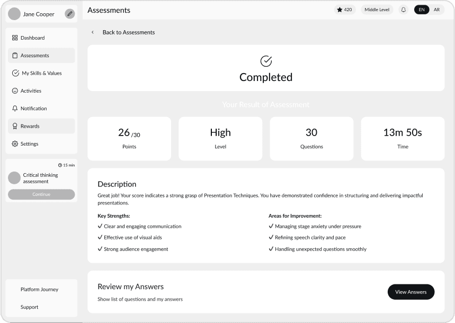Switch interface language to EN

[421, 10]
